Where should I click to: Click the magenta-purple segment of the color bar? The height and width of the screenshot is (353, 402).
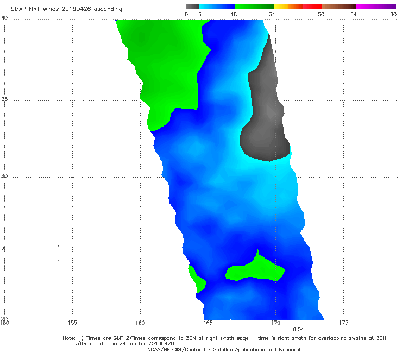pyautogui.click(x=376, y=7)
